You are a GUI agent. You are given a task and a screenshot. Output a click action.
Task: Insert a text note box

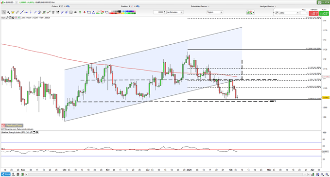[71, 12]
